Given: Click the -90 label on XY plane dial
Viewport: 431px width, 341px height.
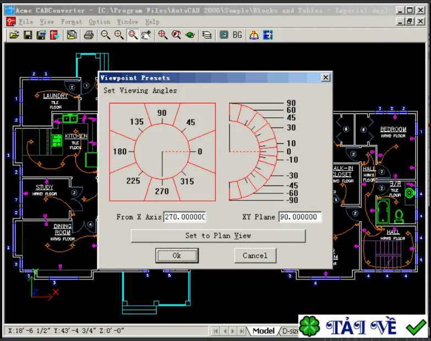Looking at the screenshot, I should [x=292, y=200].
